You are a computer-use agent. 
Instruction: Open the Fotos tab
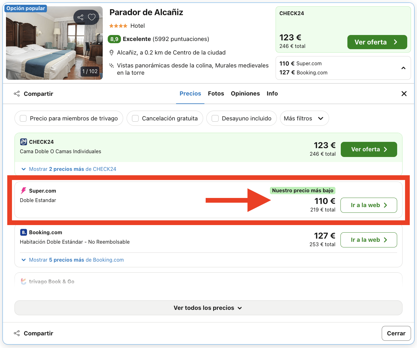[x=216, y=94]
